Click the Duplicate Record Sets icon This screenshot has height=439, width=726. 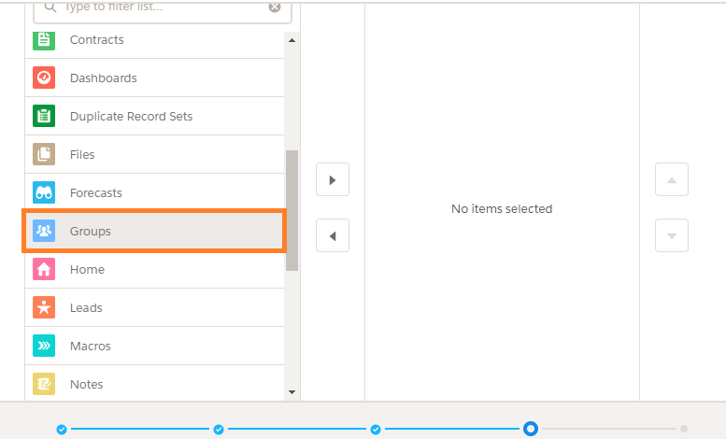(x=44, y=116)
